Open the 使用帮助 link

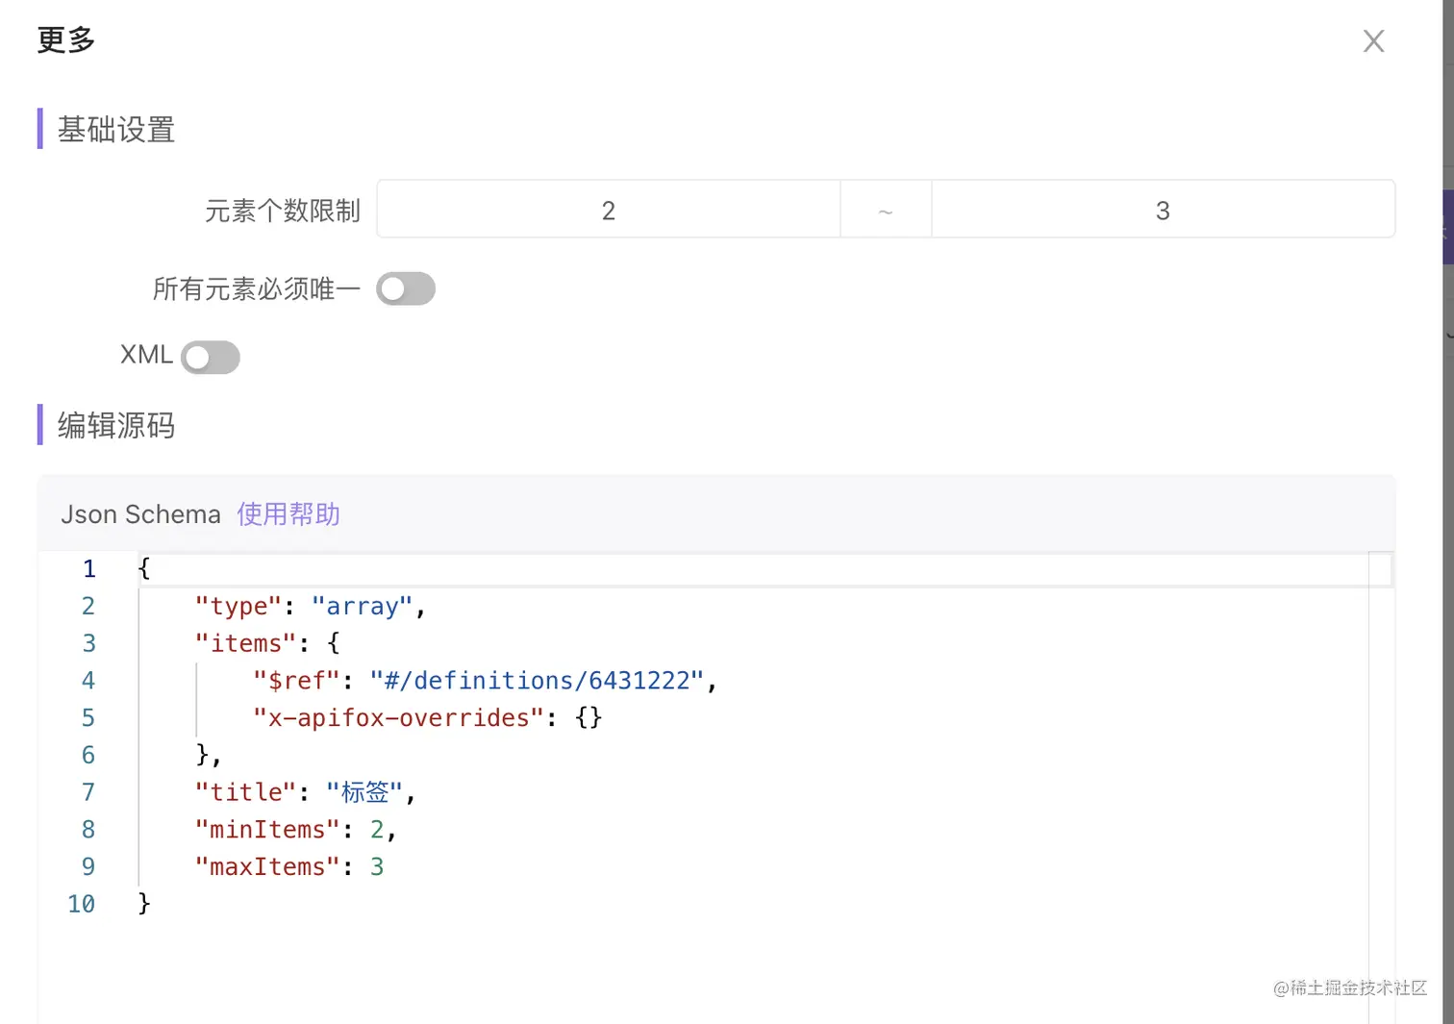(288, 514)
